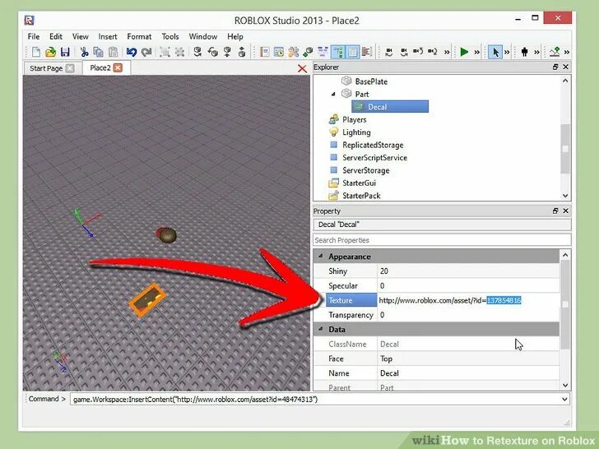The image size is (599, 449).
Task: Open the Edit menu
Action: [56, 36]
